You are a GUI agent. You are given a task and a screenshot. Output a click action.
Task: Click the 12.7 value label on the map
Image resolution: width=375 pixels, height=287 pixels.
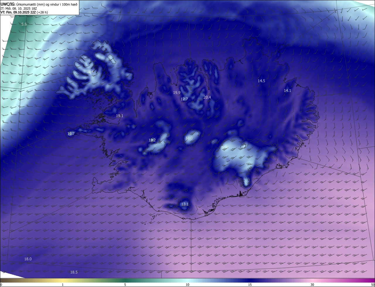point(184,99)
